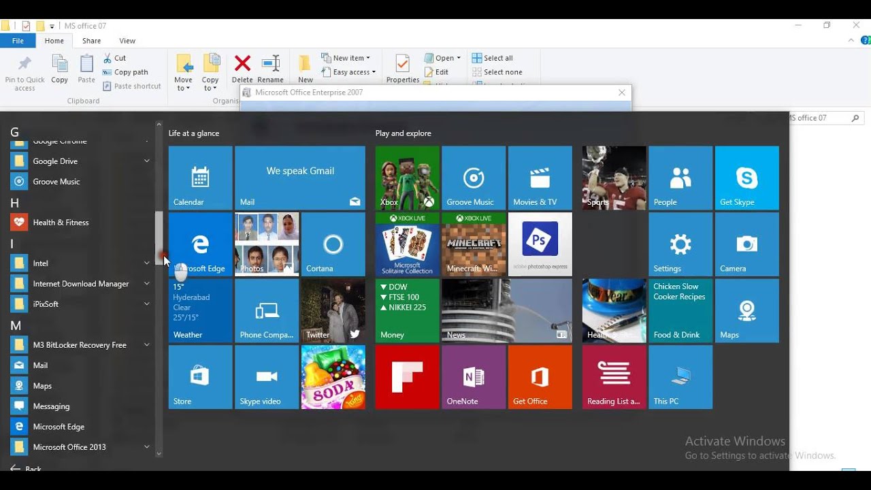Open Adobe Photoshop Express tile

pyautogui.click(x=540, y=244)
